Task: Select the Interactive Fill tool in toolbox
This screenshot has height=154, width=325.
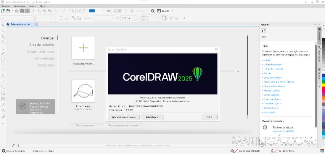Action: (3, 110)
